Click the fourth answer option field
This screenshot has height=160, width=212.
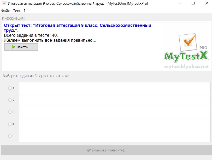pos(115,124)
